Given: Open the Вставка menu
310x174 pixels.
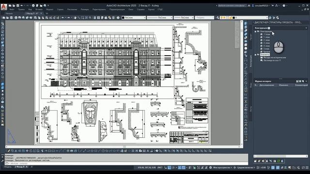Looking at the screenshot, I should (x=39, y=10).
